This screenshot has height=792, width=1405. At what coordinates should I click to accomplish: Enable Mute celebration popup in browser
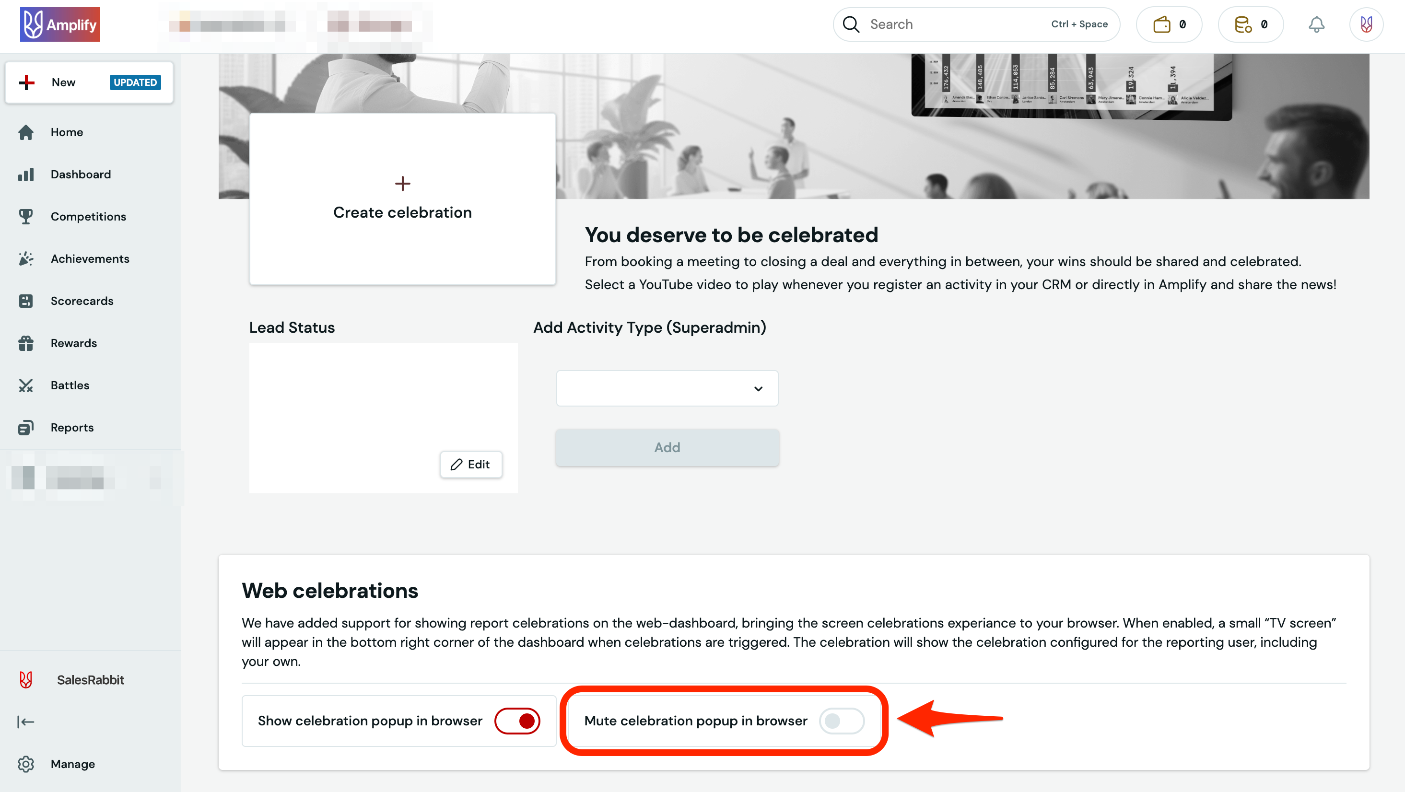(841, 721)
